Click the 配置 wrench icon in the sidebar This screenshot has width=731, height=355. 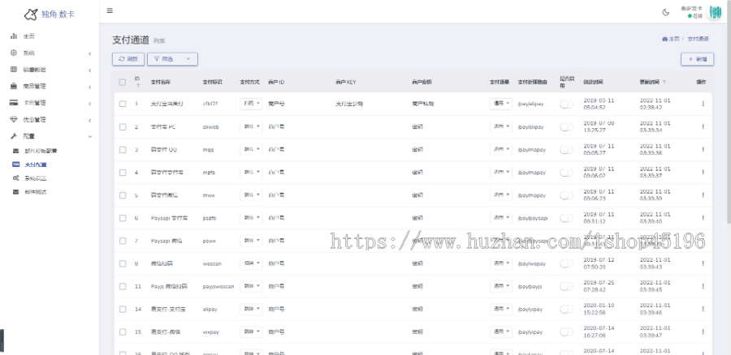(x=14, y=136)
